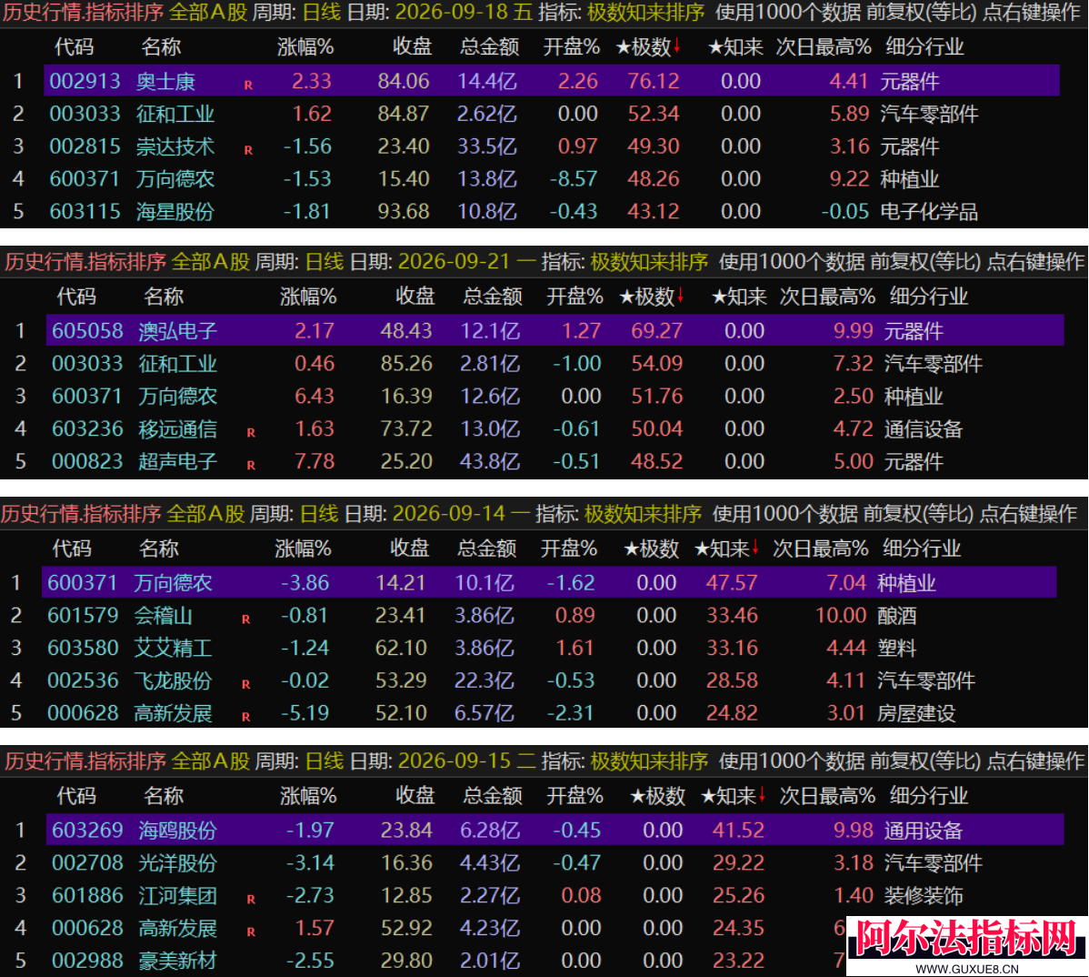Viewport: 1089px width, 977px height.
Task: Select stock code 002913
Action: pyautogui.click(x=85, y=81)
